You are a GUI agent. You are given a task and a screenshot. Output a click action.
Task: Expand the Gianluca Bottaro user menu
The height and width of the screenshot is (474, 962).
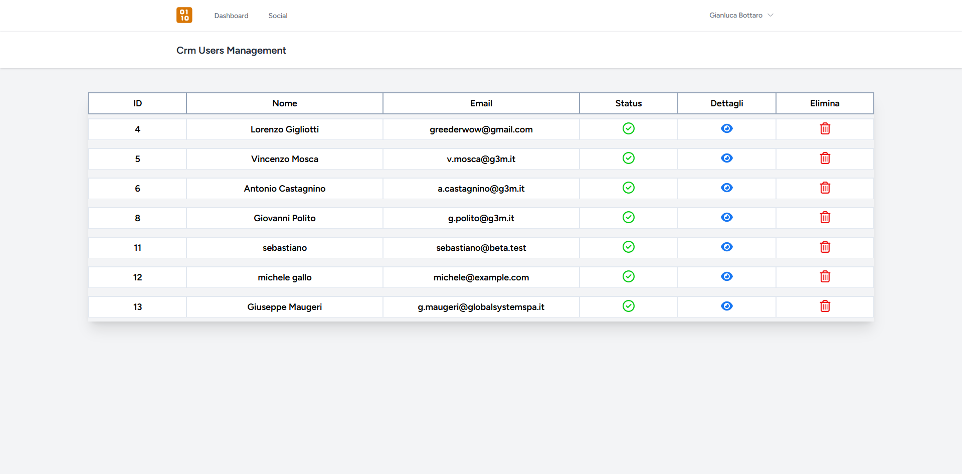click(x=735, y=16)
